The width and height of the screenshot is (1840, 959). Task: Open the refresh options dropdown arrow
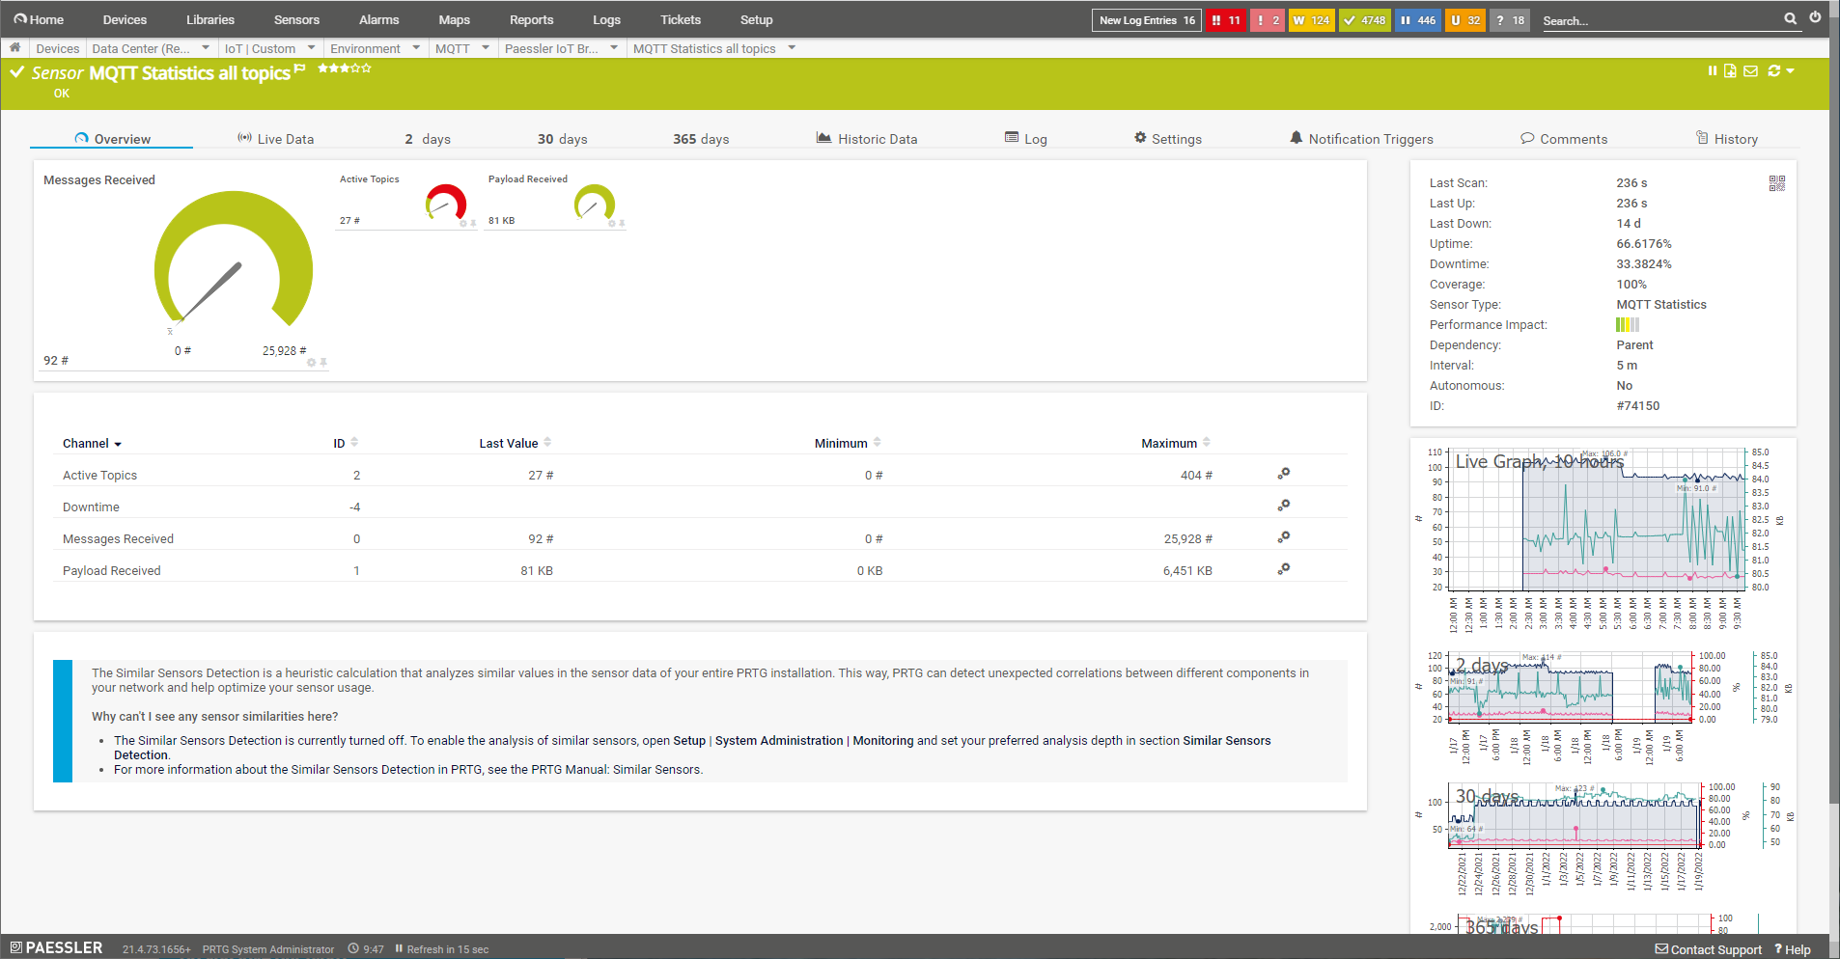pyautogui.click(x=1790, y=70)
